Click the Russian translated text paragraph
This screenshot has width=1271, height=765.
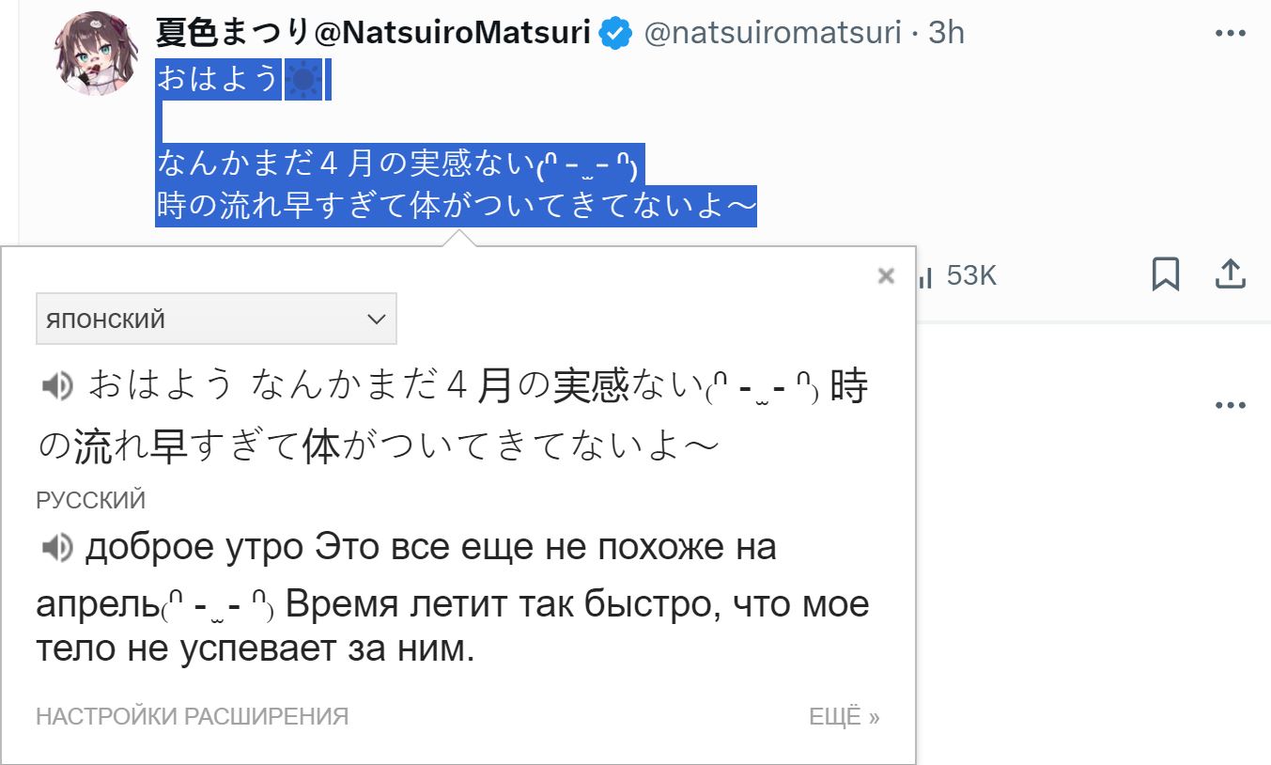(x=453, y=598)
